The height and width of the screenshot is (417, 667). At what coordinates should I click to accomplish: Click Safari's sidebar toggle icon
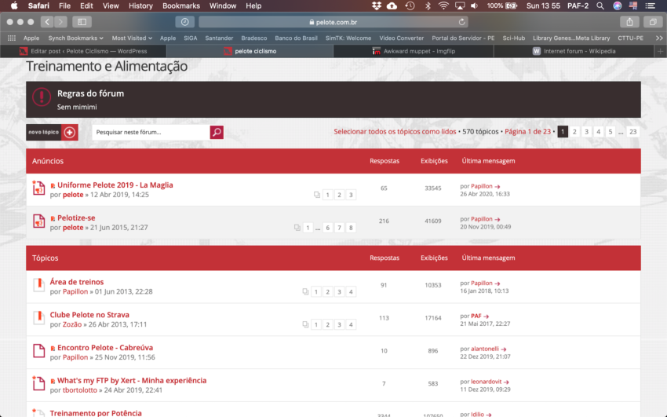pos(82,22)
